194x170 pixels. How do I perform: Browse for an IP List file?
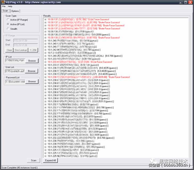[x=32, y=61]
